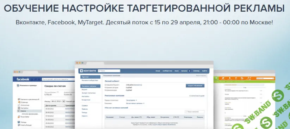Focus the campaign search field above the table
The image size is (290, 129).
point(195,112)
